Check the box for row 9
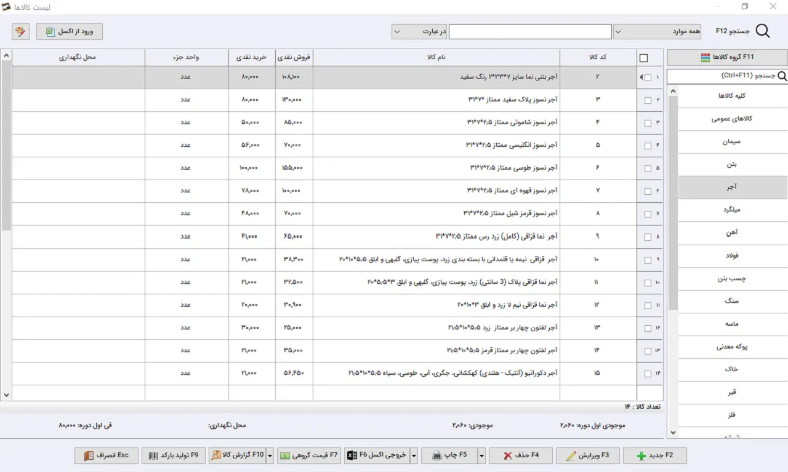The image size is (788, 472). tap(648, 260)
